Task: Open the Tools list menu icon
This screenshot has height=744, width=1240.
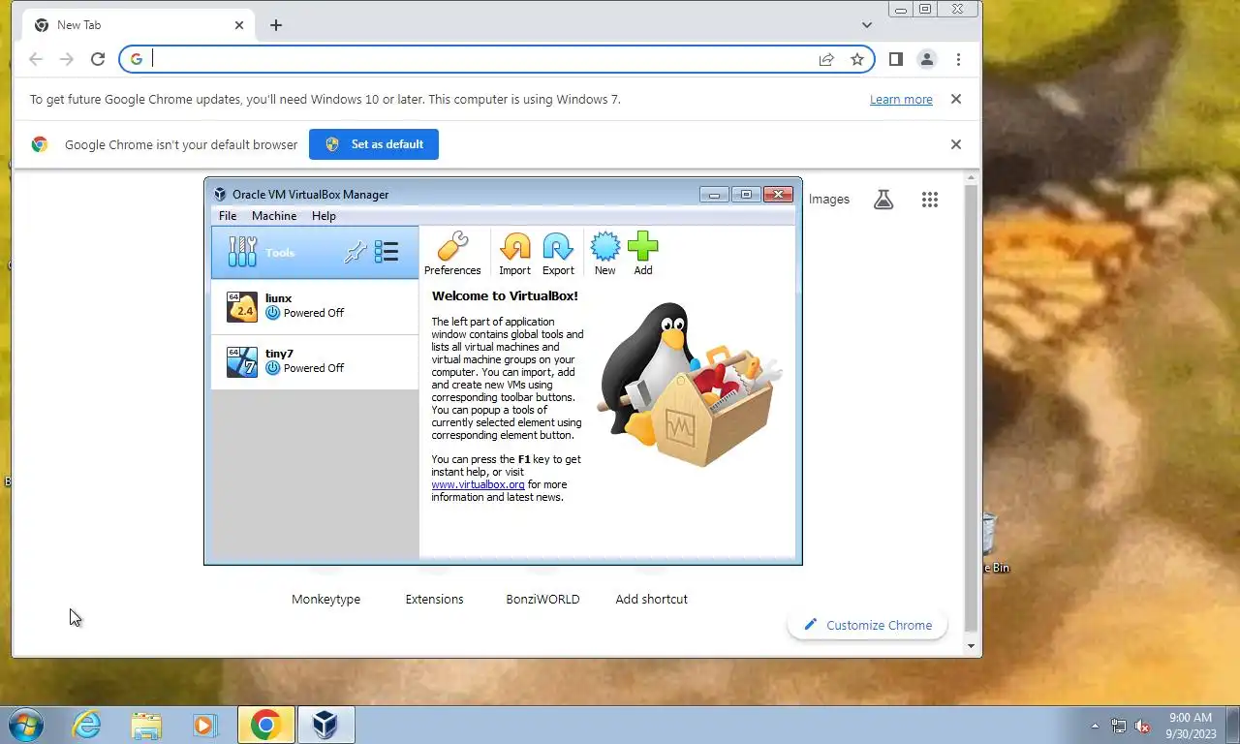Action: tap(387, 253)
